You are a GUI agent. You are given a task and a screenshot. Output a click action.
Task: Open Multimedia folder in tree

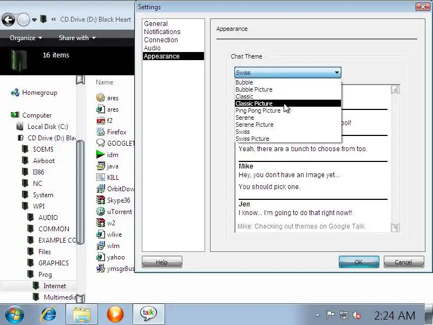coord(60,297)
